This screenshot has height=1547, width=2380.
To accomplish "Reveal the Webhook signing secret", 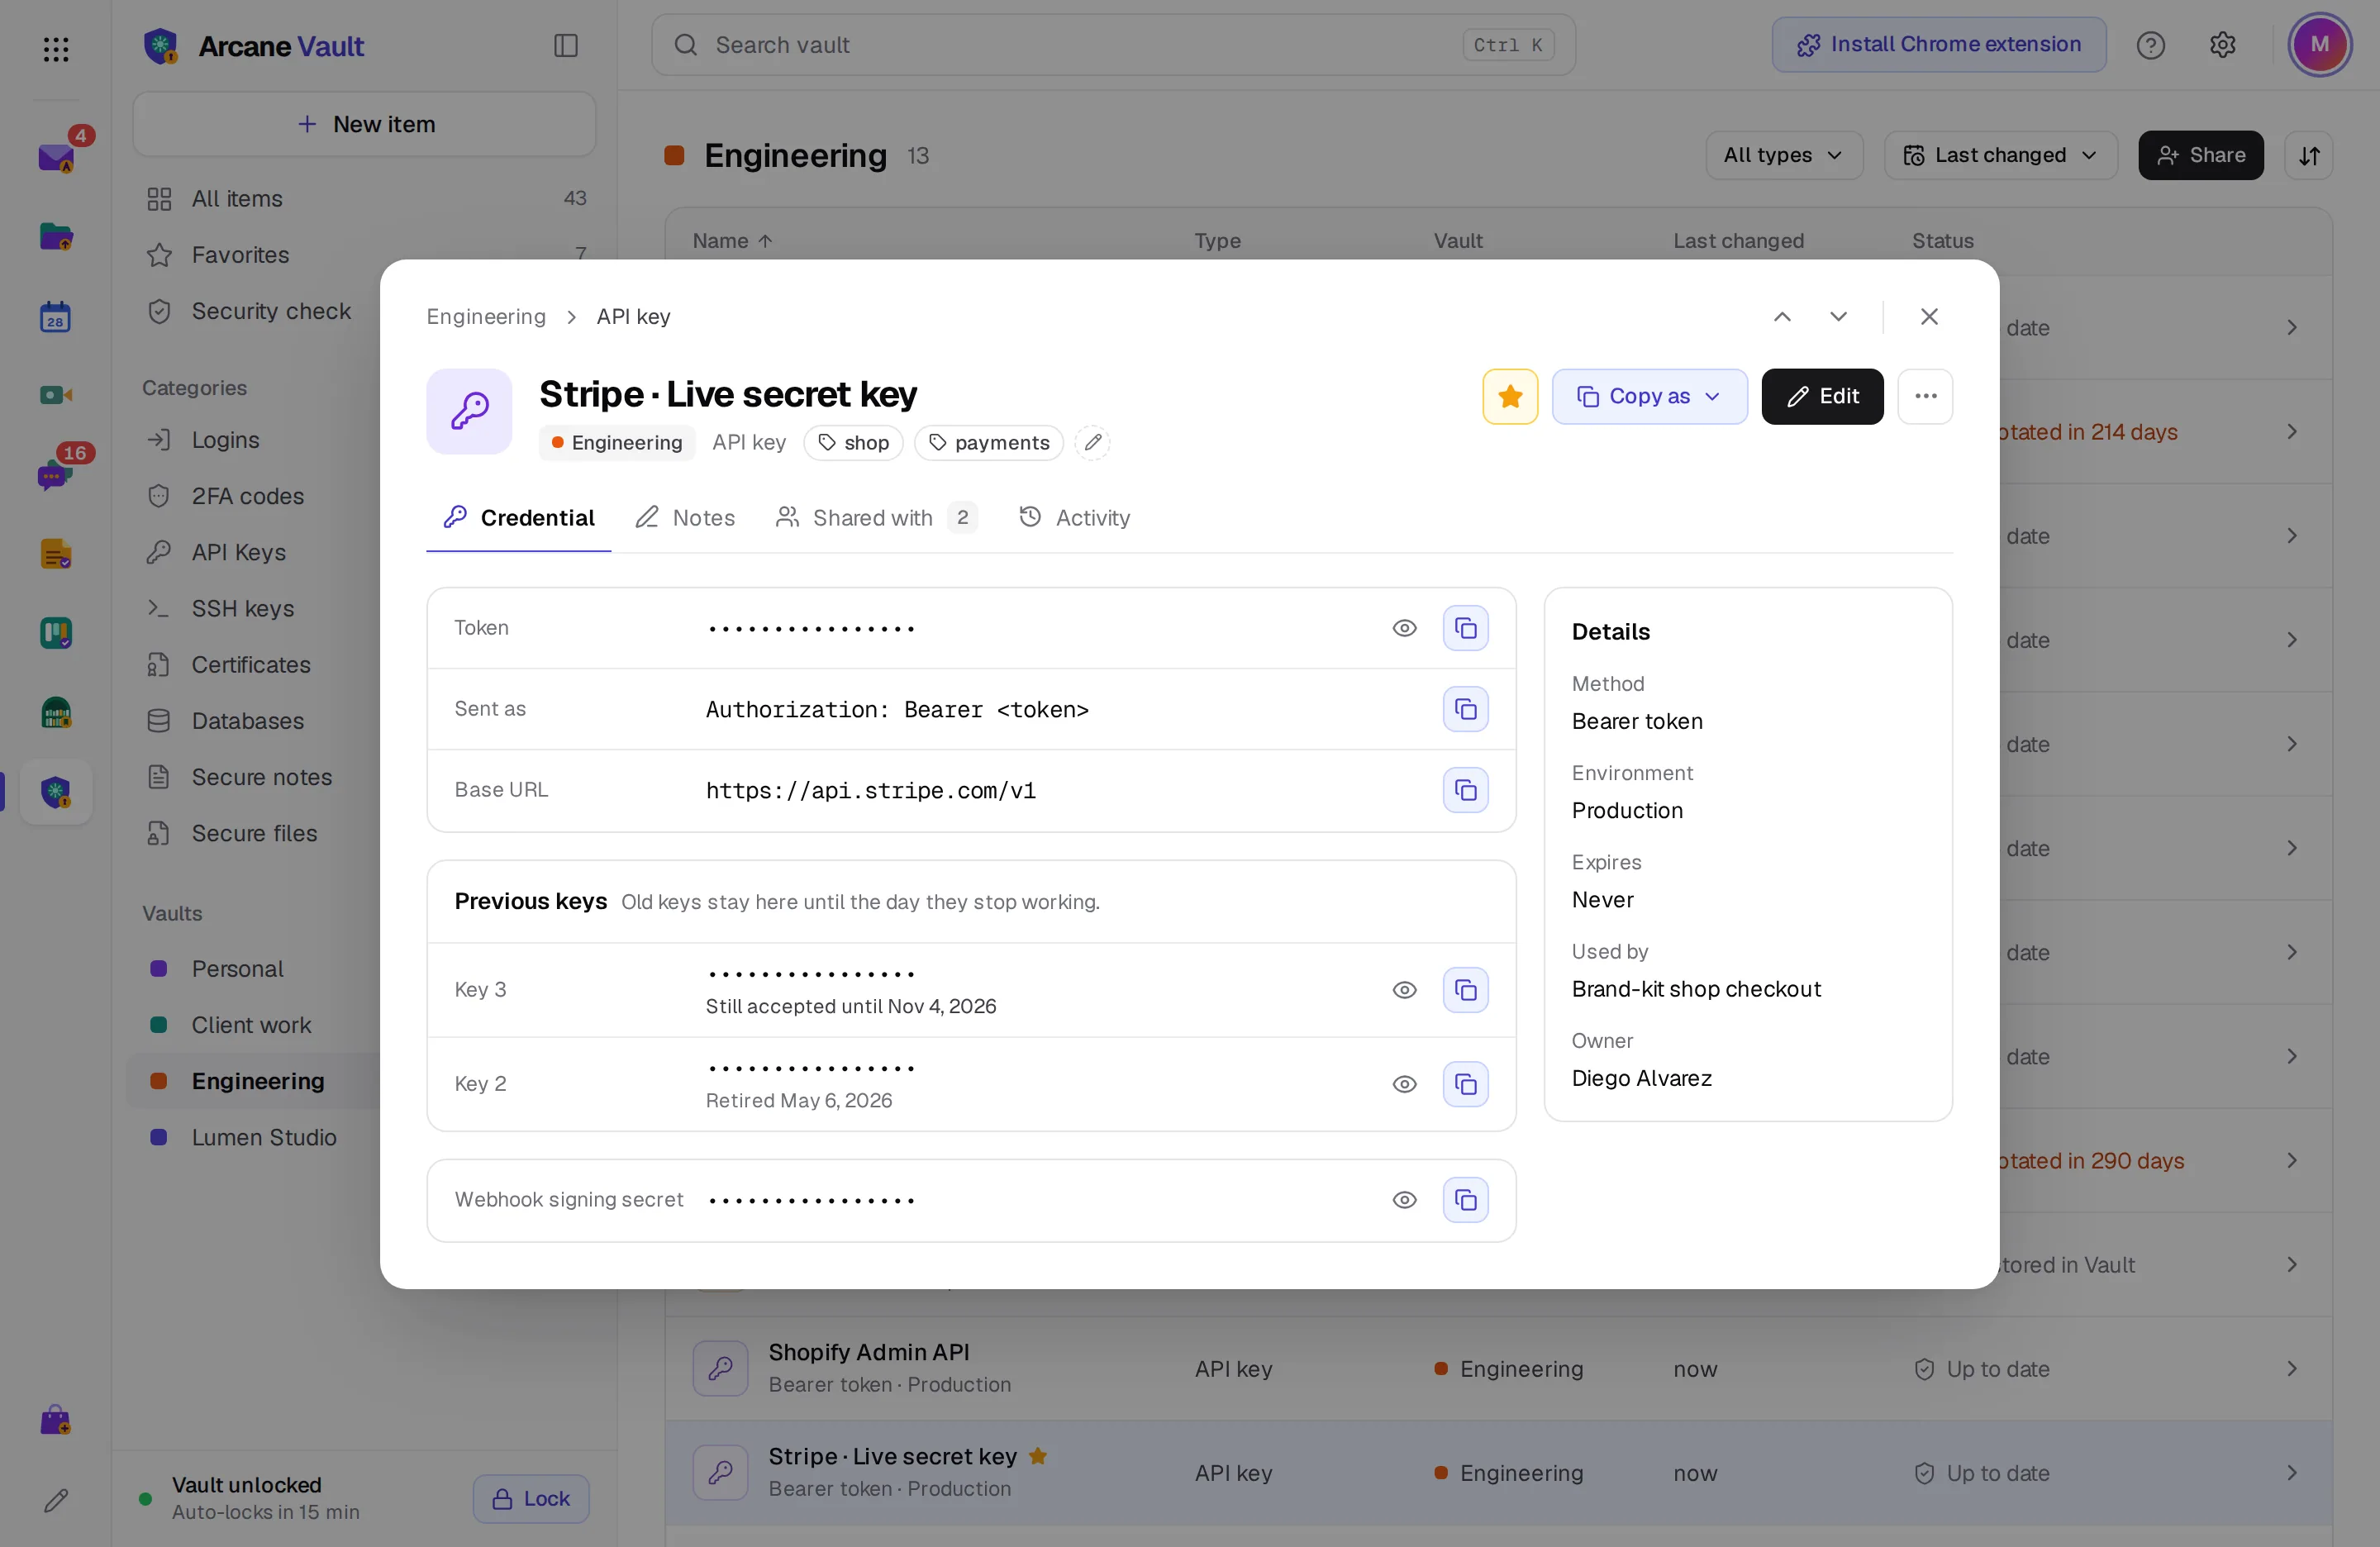I will (x=1404, y=1200).
